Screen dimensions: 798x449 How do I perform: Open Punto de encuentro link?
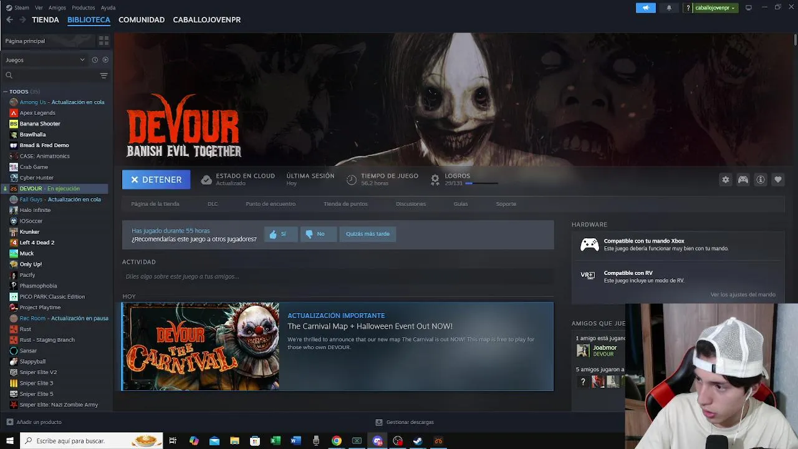tap(271, 204)
